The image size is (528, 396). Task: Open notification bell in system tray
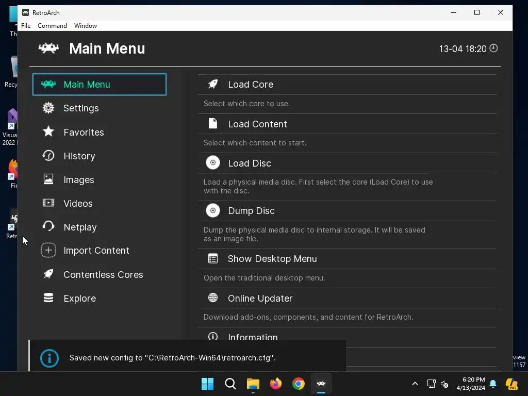(493, 384)
